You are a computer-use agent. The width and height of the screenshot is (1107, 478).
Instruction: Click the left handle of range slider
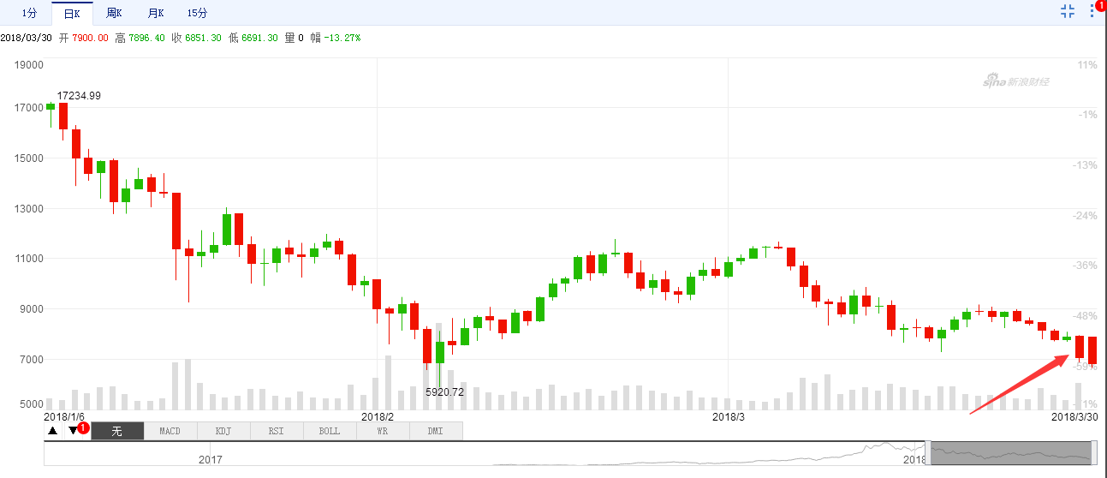click(928, 451)
